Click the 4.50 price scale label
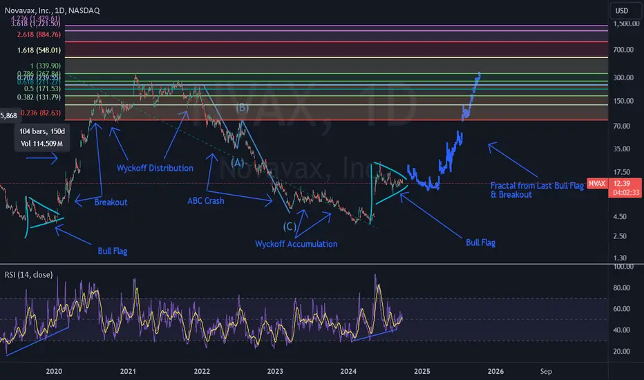 tap(620, 216)
